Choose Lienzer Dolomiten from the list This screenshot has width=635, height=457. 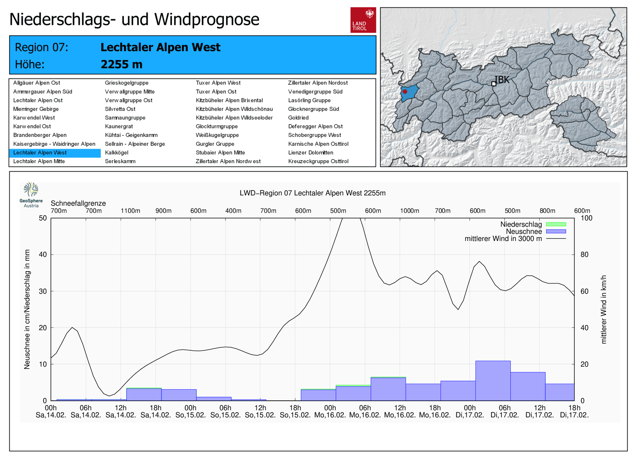(x=310, y=153)
